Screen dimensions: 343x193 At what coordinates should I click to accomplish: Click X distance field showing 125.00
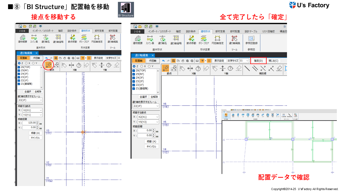tap(29, 123)
